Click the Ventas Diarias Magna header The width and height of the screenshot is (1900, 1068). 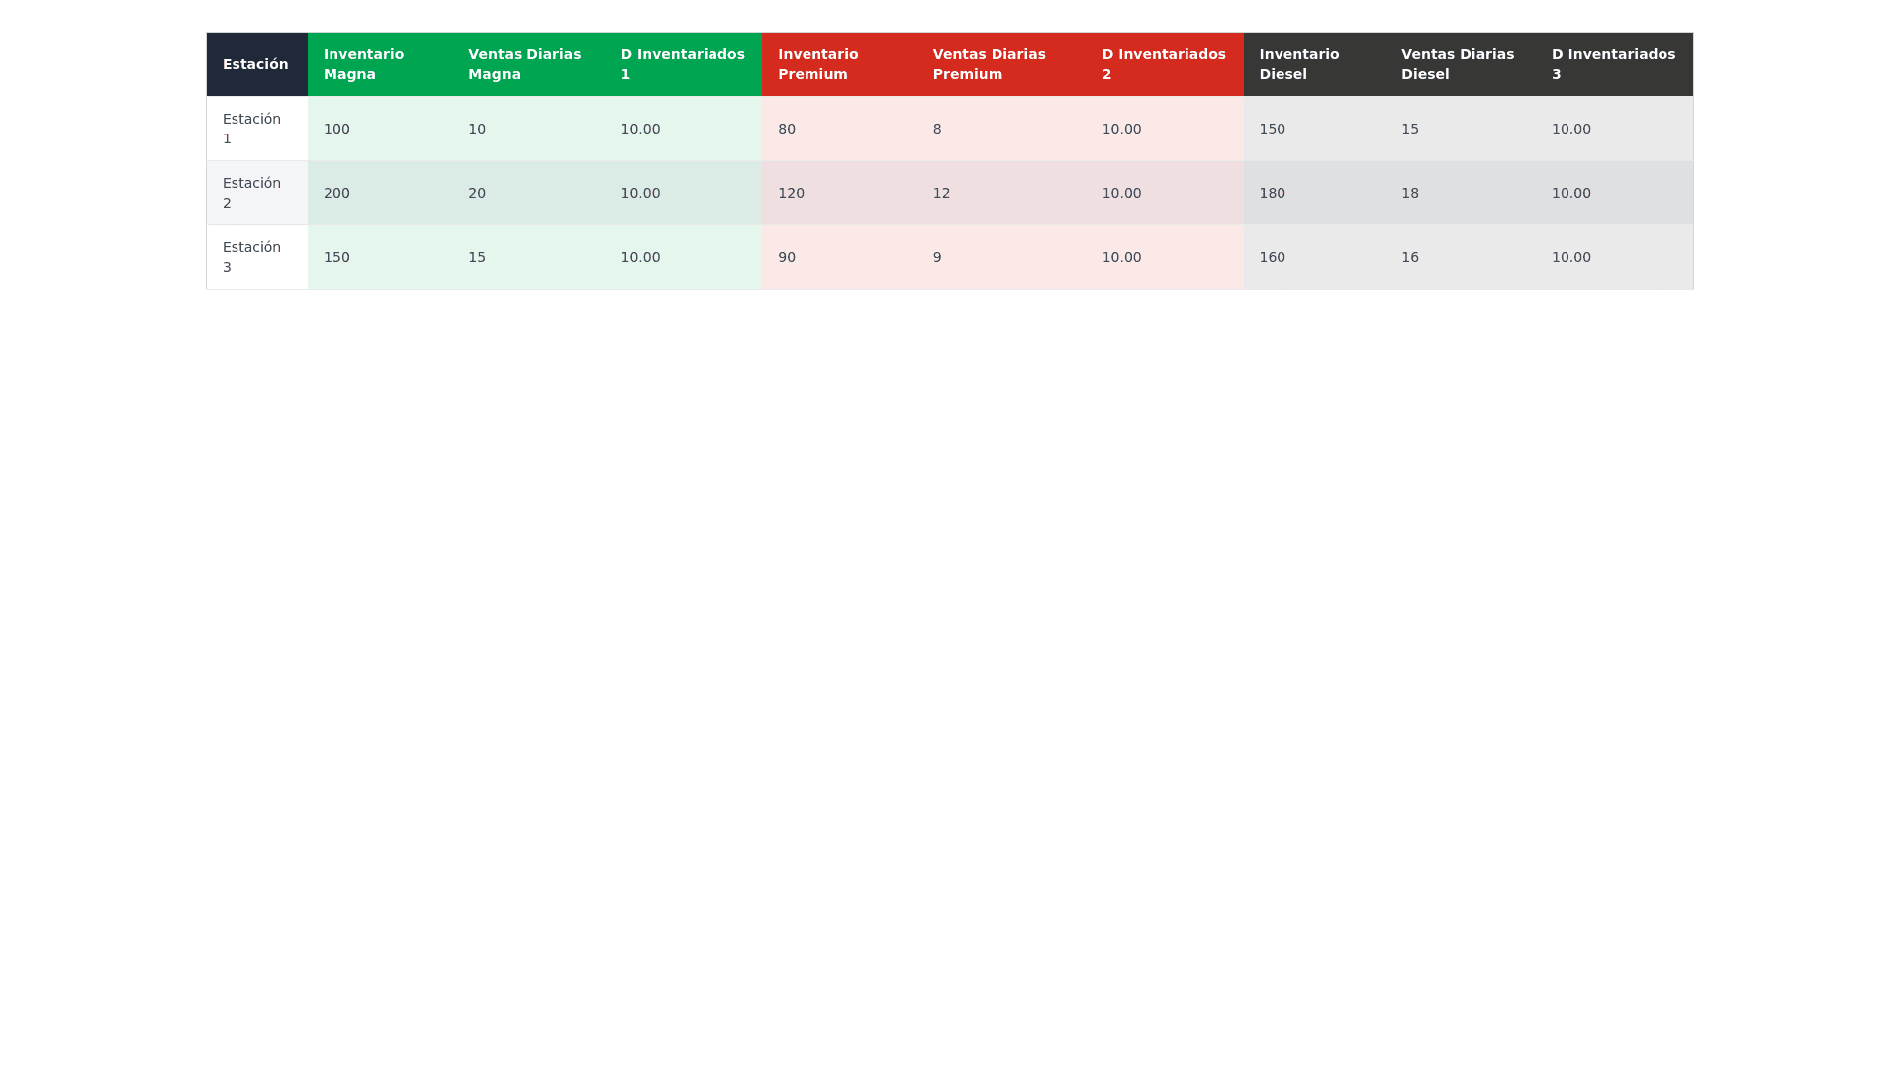[x=524, y=63]
